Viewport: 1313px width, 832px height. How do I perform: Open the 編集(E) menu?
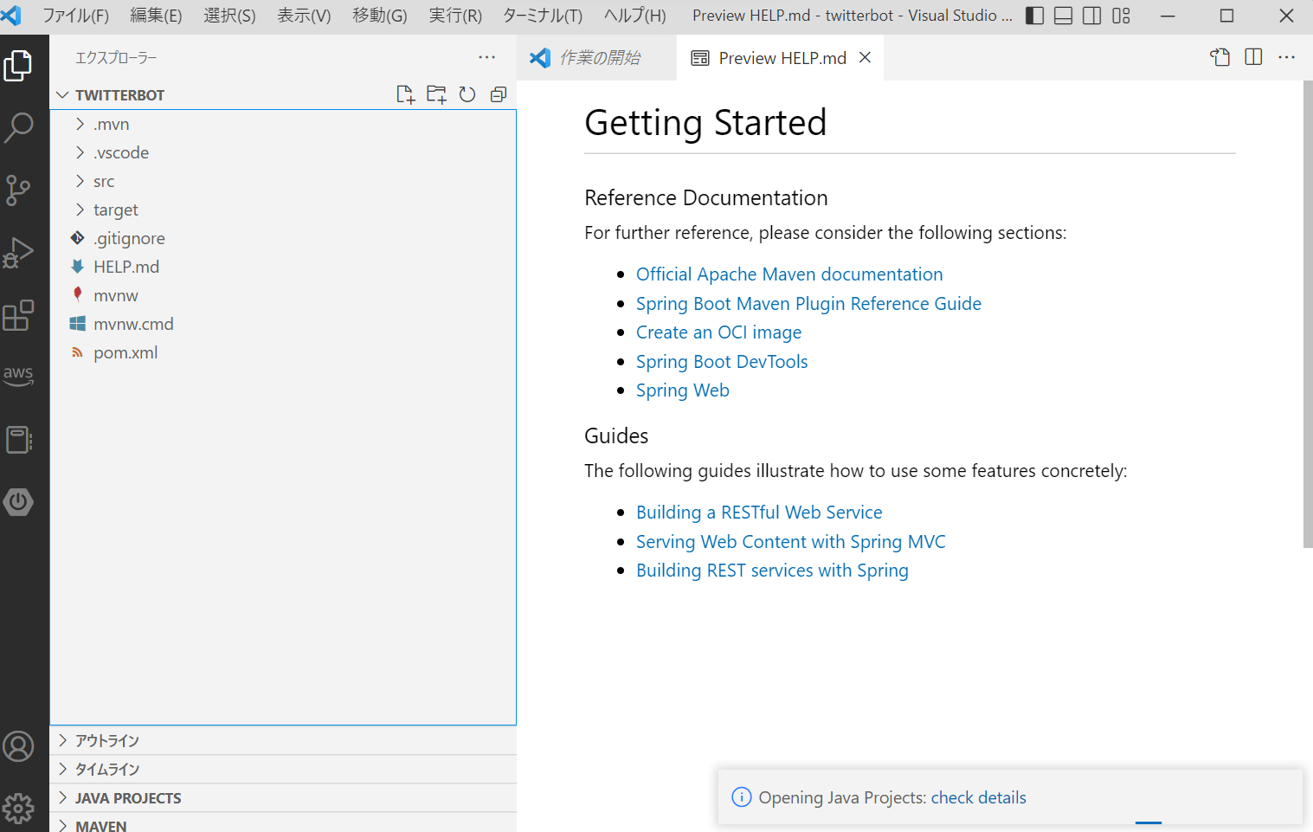[x=156, y=16]
